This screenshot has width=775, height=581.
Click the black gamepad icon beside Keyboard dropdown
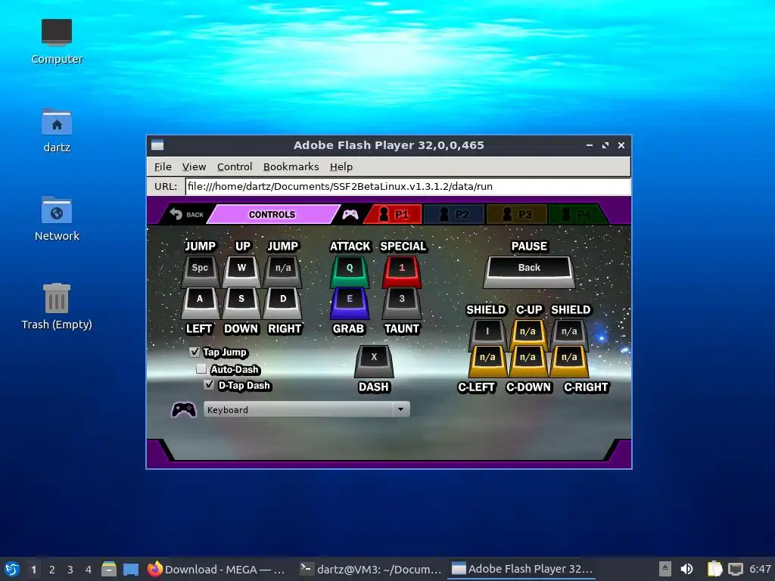pos(183,409)
